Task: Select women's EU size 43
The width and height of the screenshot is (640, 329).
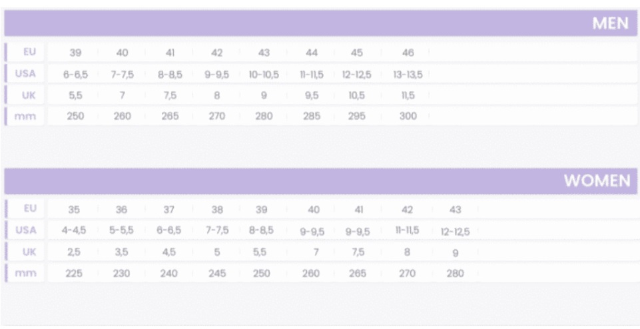Action: pyautogui.click(x=455, y=210)
